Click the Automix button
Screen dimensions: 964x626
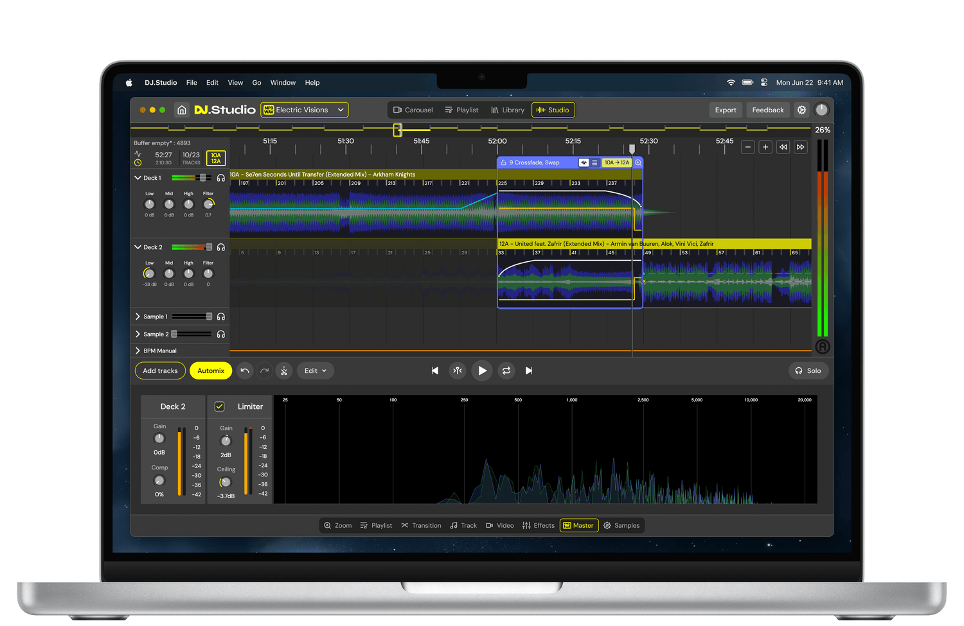[211, 370]
